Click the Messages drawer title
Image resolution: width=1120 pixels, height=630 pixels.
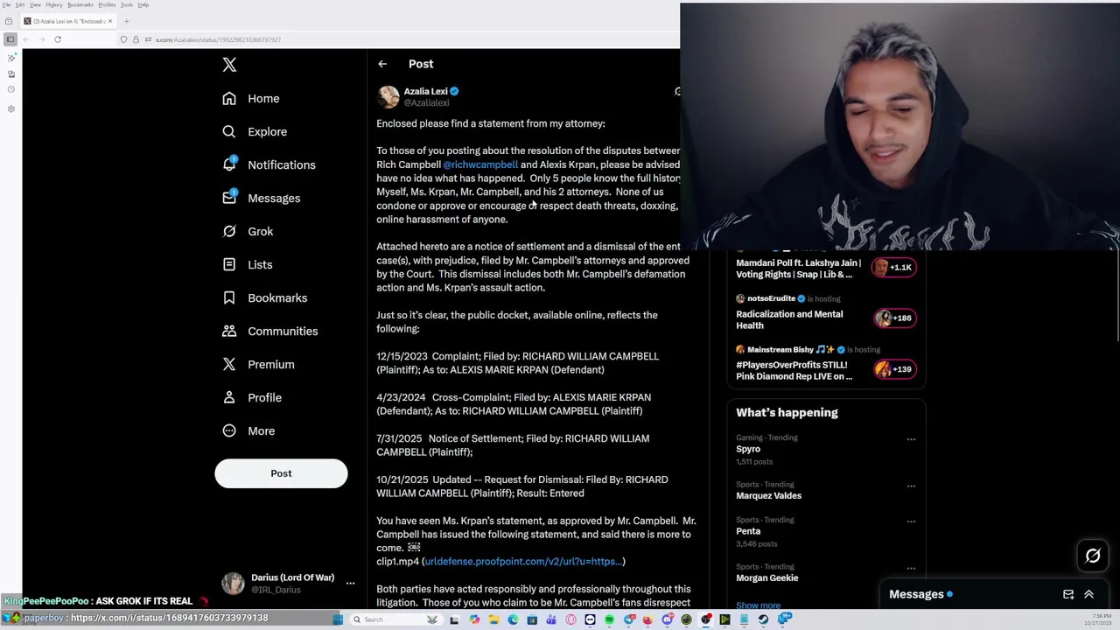pos(916,595)
